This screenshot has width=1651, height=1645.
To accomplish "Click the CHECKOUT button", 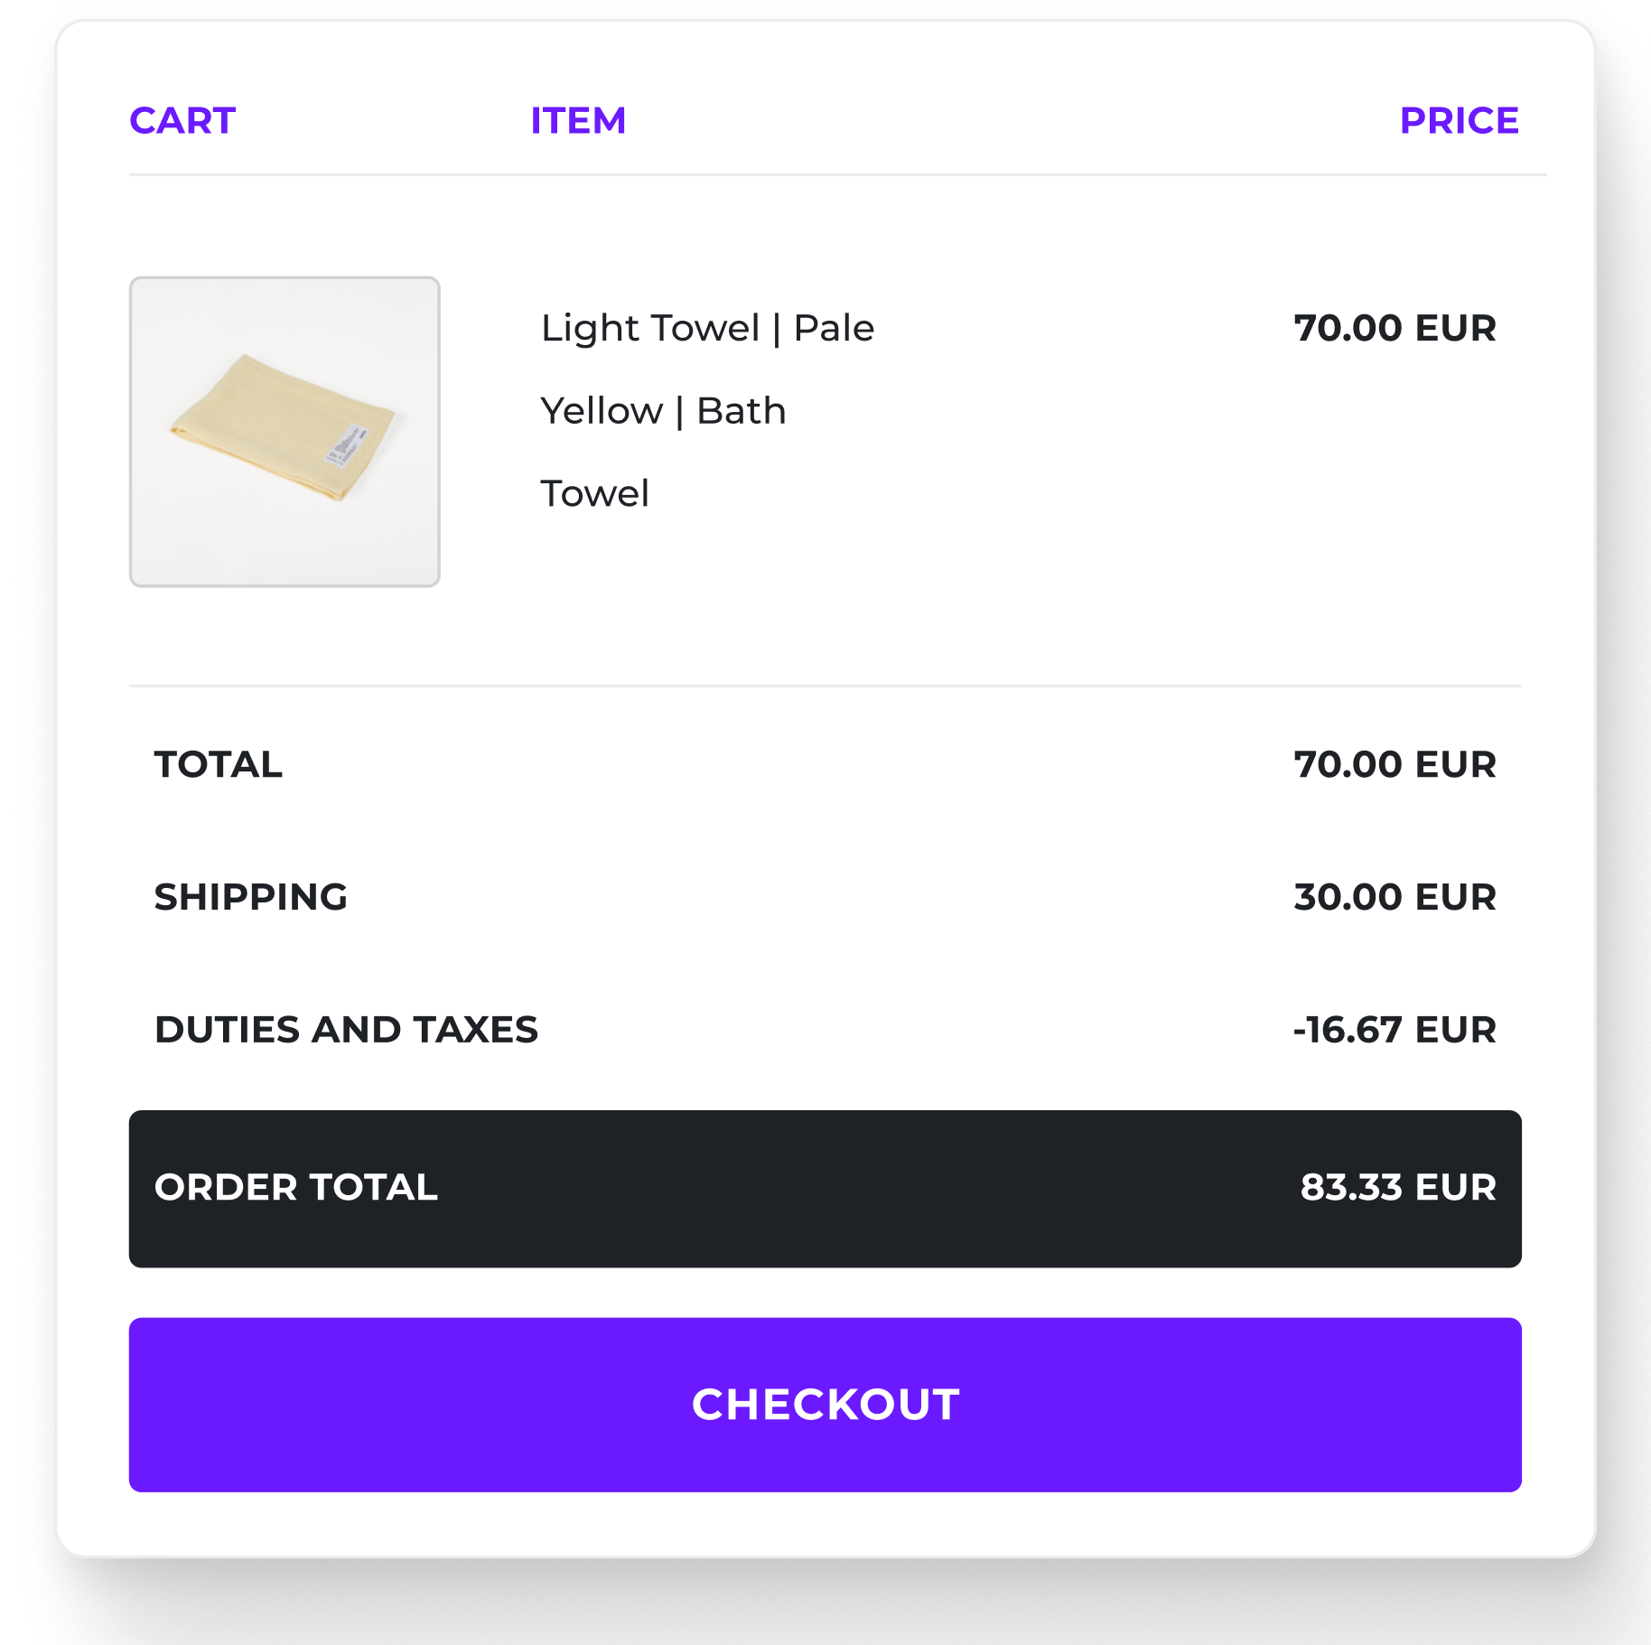I will (x=824, y=1405).
